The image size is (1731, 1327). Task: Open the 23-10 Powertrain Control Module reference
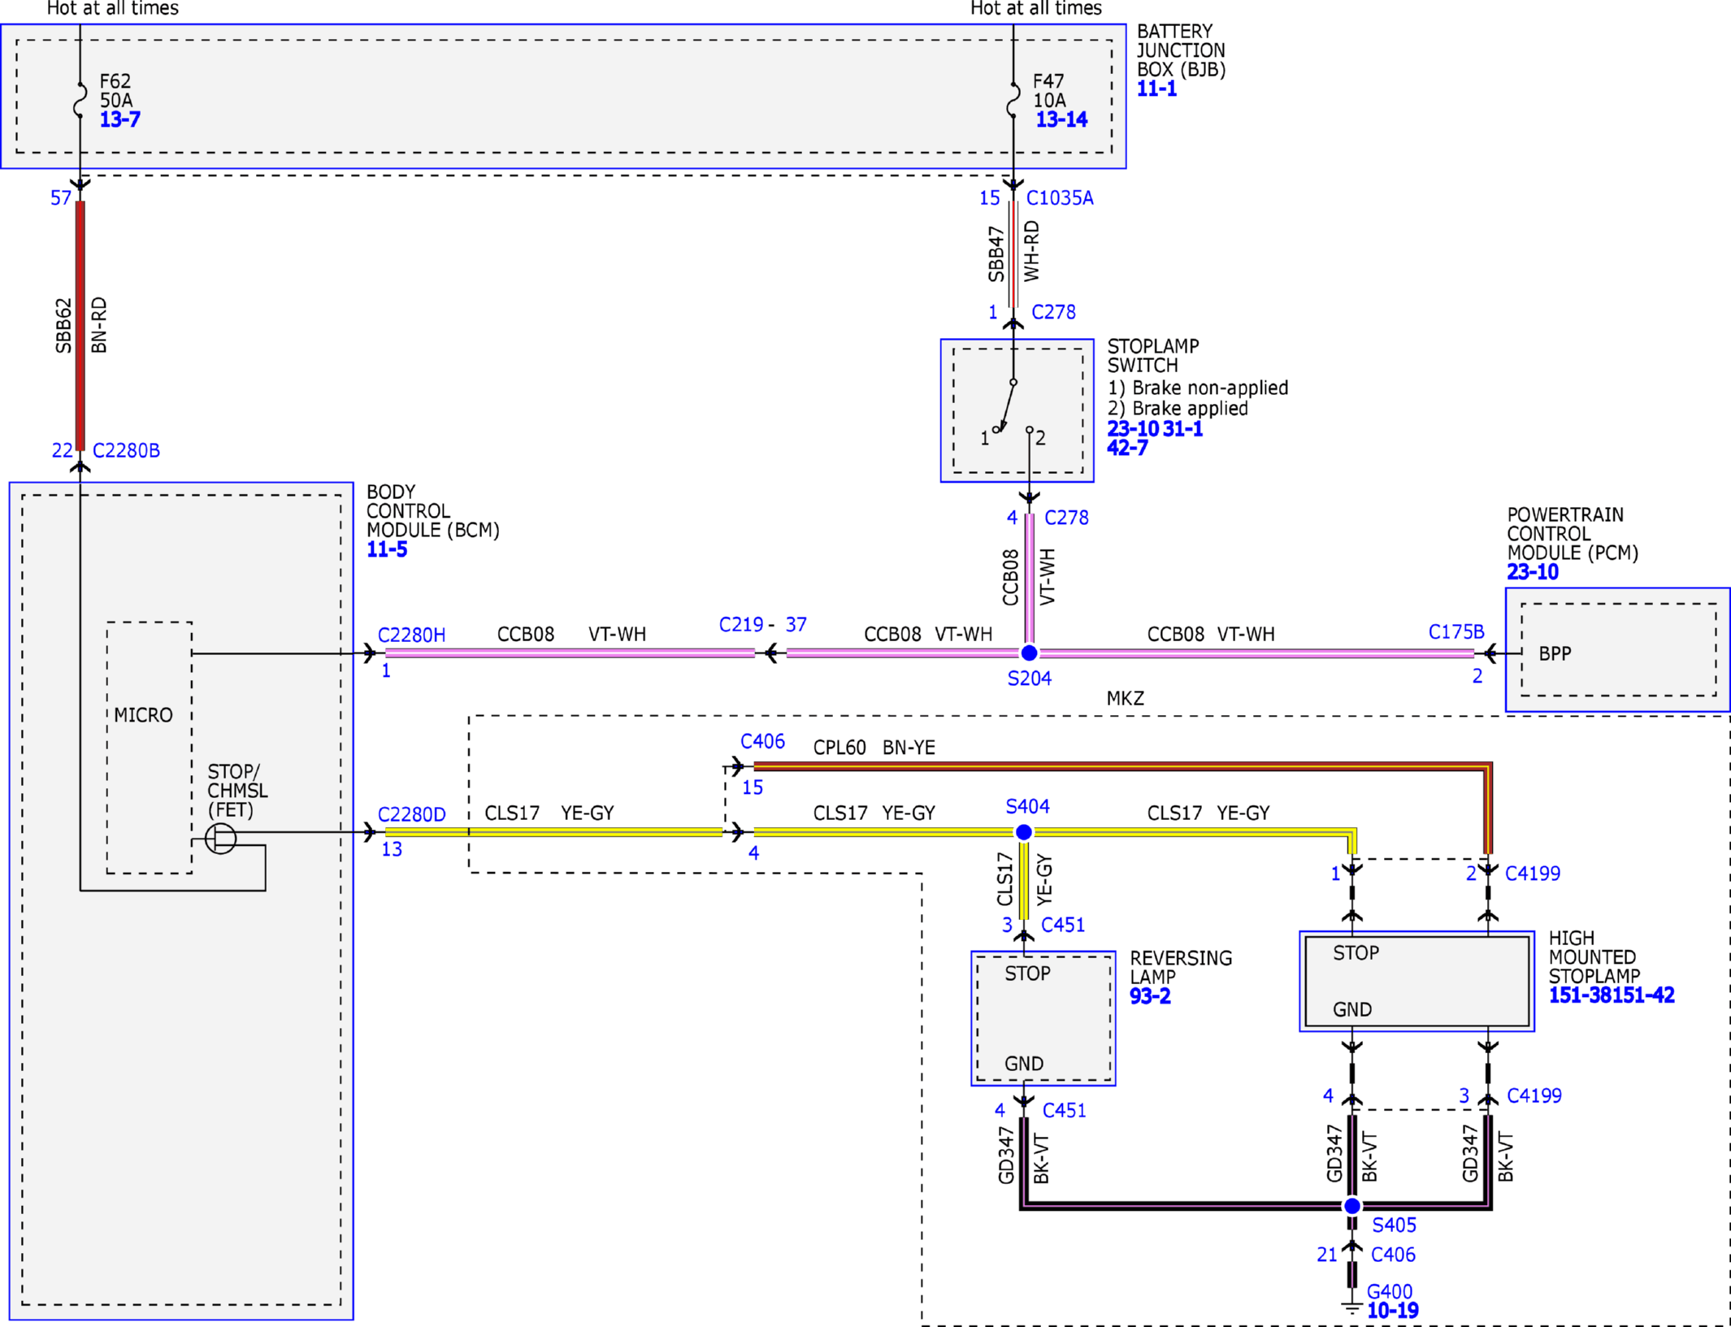tap(1532, 572)
